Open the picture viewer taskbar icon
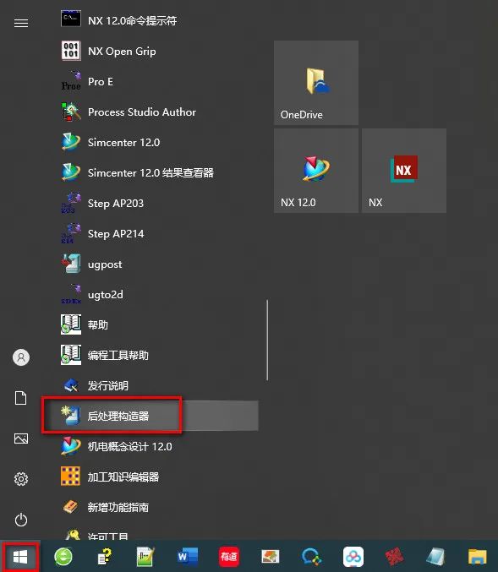Viewport: 498px width, 572px height. click(271, 557)
